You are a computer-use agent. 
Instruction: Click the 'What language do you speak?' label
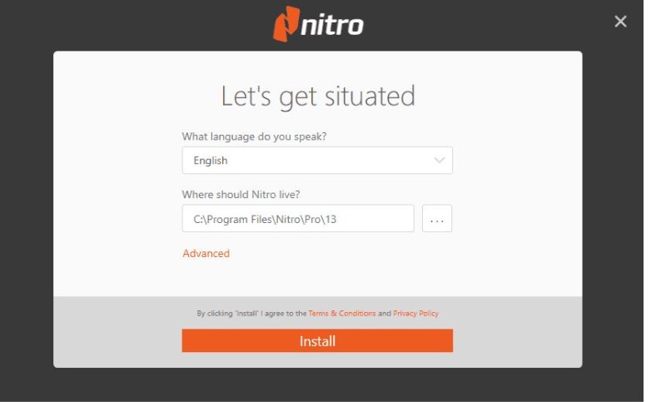pyautogui.click(x=254, y=136)
